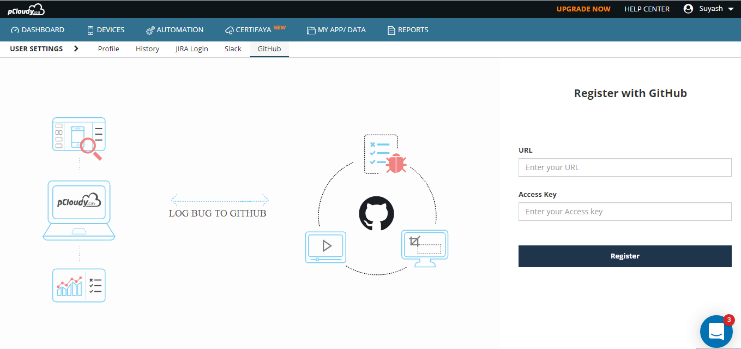This screenshot has height=349, width=741.
Task: Click the User Settings label
Action: [37, 49]
